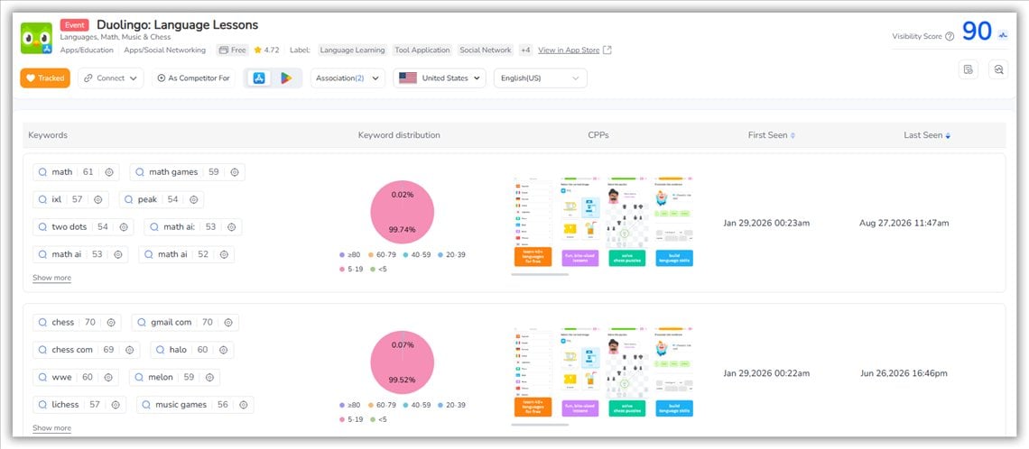Click target icon on 'two dots' keyword

(x=124, y=227)
